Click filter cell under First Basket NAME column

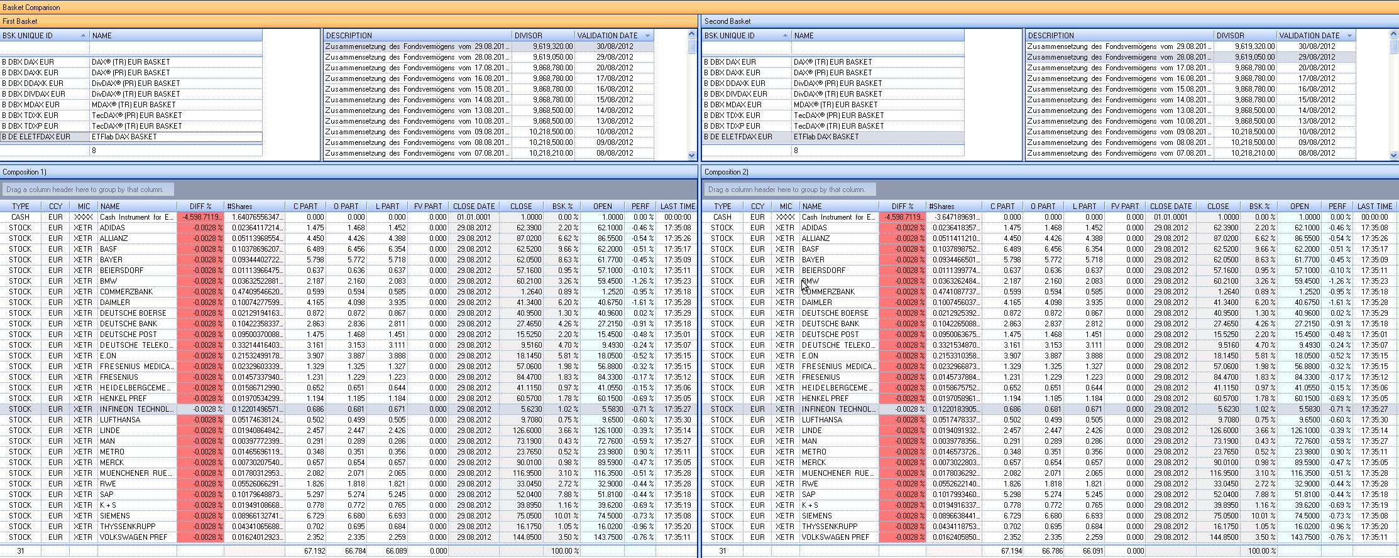[x=175, y=48]
